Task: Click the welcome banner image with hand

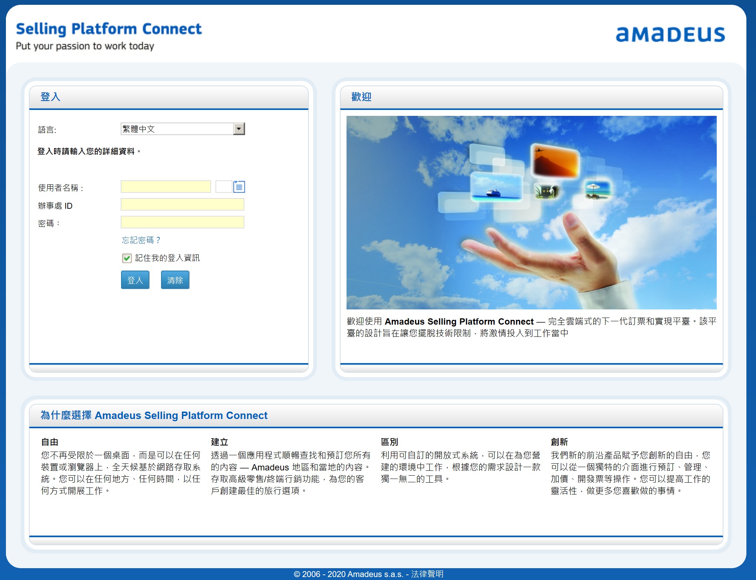Action: (531, 212)
